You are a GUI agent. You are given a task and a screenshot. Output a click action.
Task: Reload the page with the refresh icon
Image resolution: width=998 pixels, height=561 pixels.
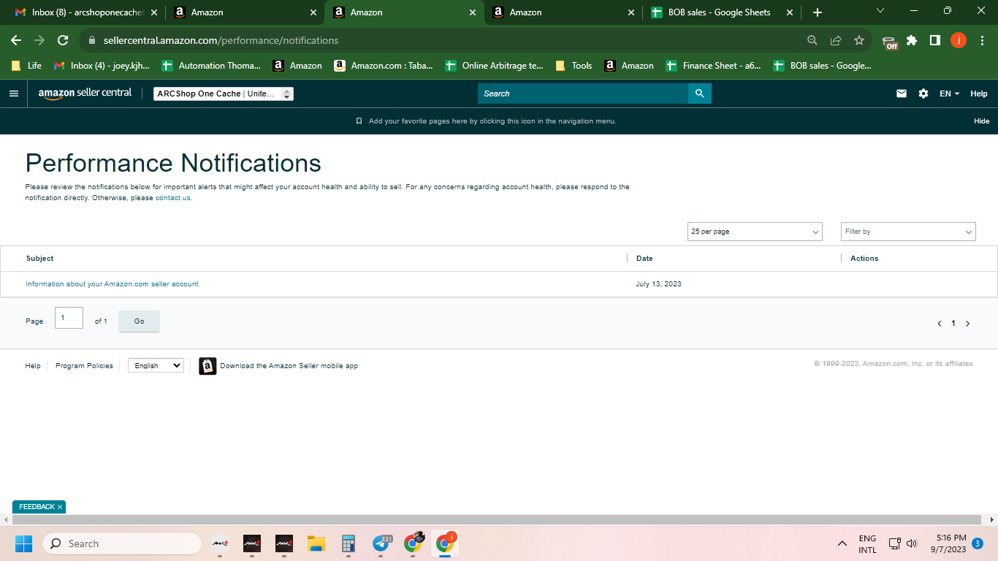[63, 40]
